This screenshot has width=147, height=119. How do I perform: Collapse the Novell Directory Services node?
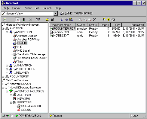tap(3, 88)
